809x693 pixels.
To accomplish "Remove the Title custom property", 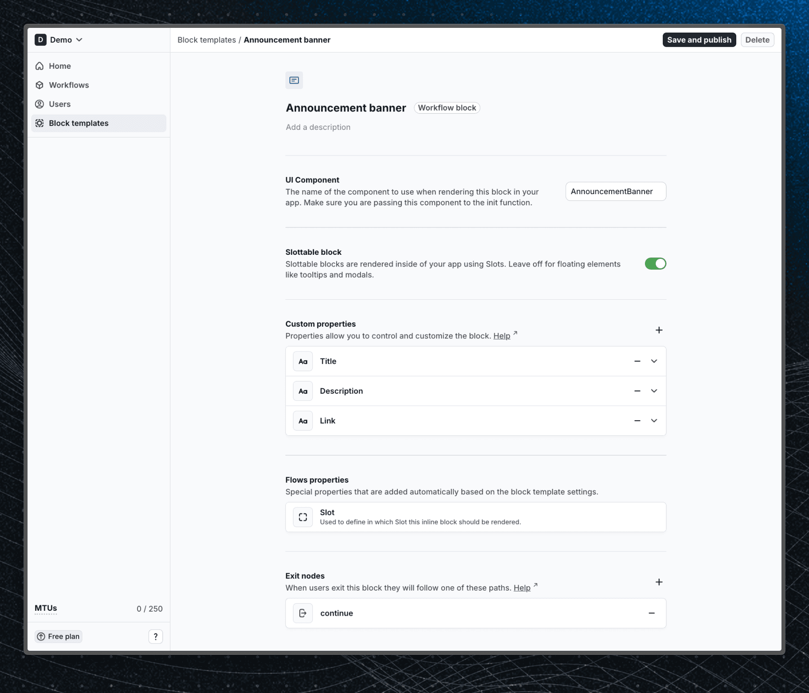I will (x=637, y=361).
